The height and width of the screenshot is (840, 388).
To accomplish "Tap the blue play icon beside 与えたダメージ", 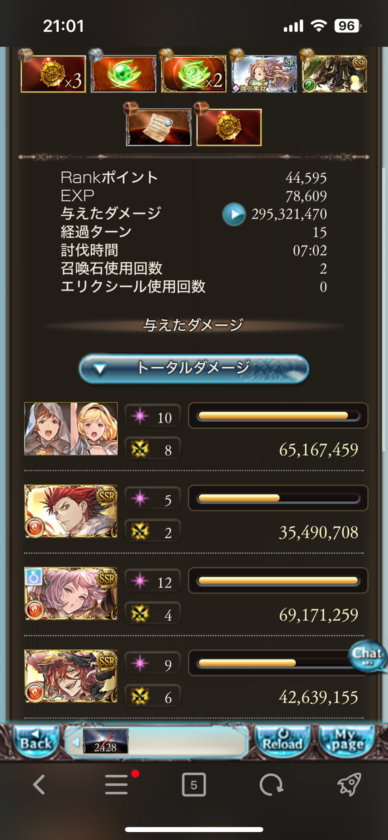I will pyautogui.click(x=234, y=214).
